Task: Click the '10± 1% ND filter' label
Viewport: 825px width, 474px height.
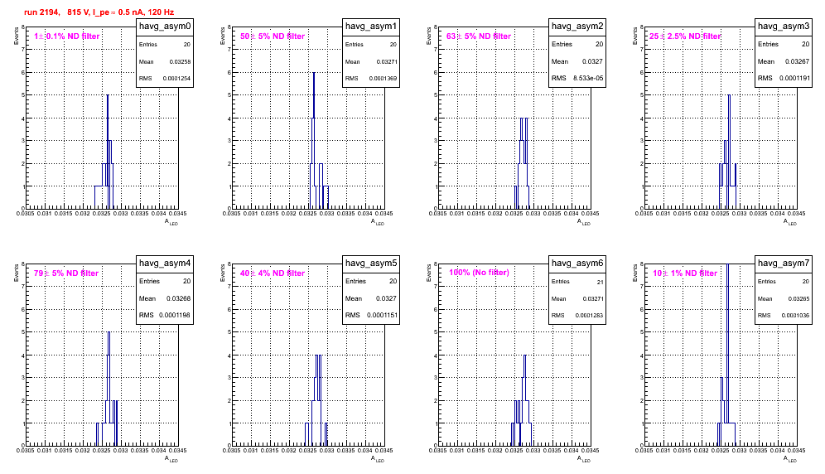Action: [685, 273]
